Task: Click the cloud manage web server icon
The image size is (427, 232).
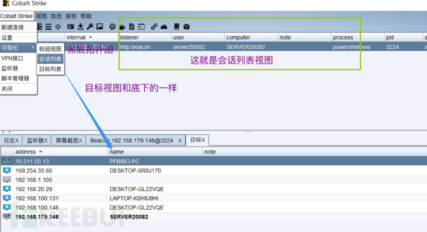Action: 164,27
